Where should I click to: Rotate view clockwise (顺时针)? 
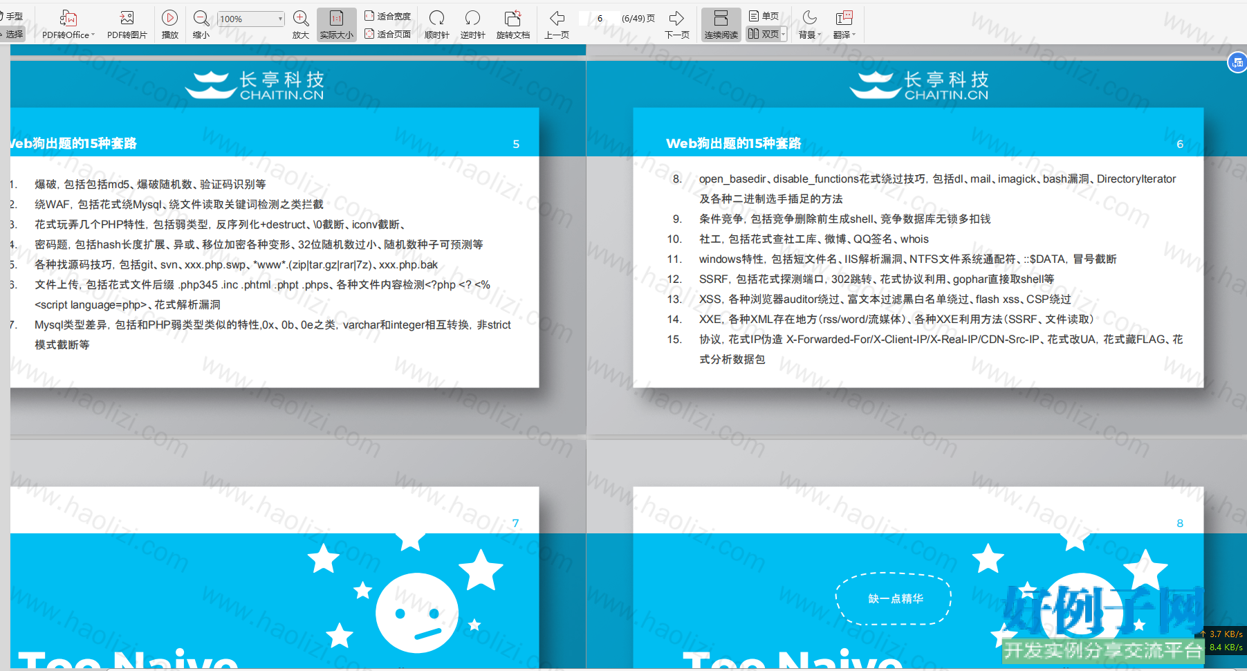point(437,25)
